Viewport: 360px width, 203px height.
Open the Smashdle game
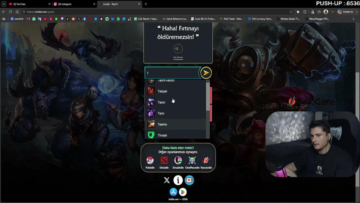click(178, 163)
